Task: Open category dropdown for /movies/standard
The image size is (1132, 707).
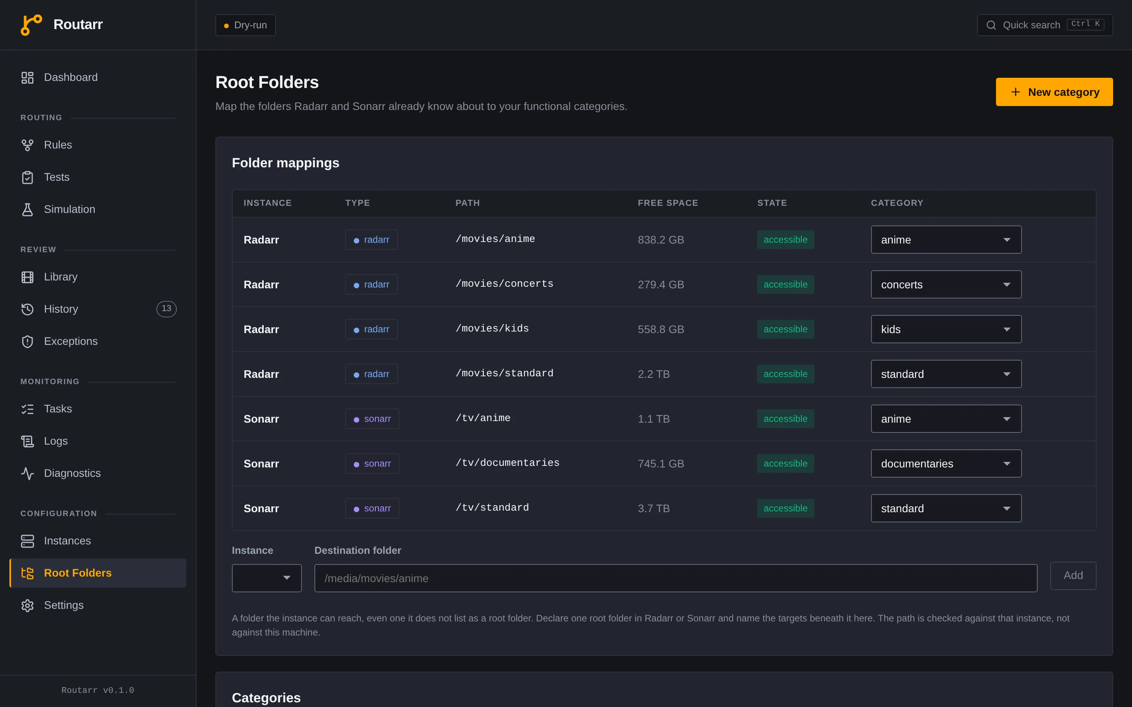Action: point(946,374)
